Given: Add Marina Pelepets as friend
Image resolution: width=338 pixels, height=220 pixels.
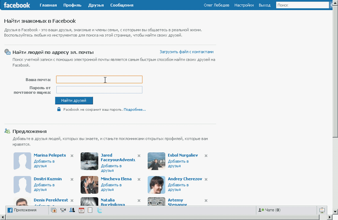Looking at the screenshot, I should pyautogui.click(x=44, y=163).
